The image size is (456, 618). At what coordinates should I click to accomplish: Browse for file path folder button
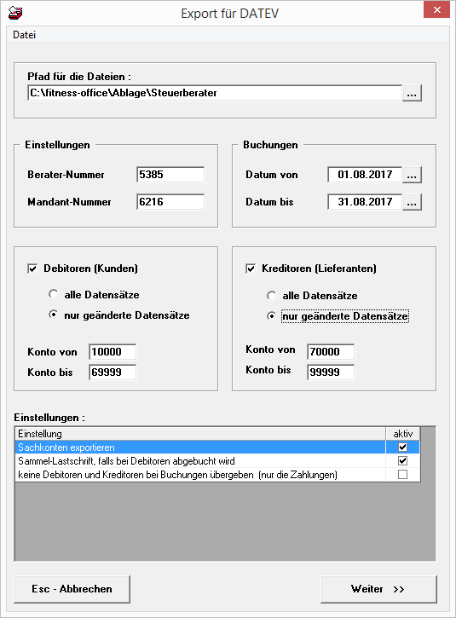412,94
